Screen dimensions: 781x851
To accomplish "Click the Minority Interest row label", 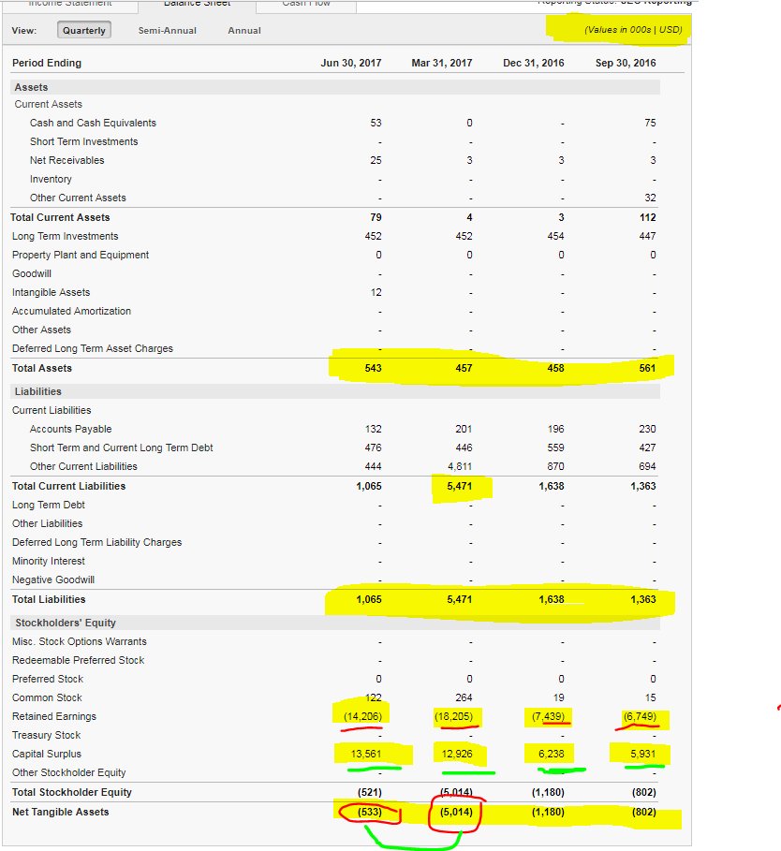I will click(x=49, y=561).
